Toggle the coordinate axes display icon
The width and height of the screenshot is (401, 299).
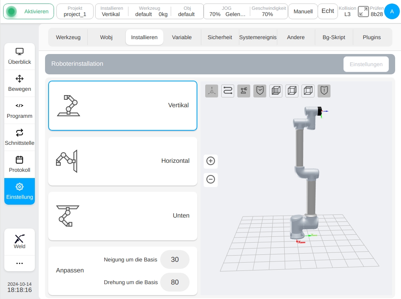click(x=211, y=91)
